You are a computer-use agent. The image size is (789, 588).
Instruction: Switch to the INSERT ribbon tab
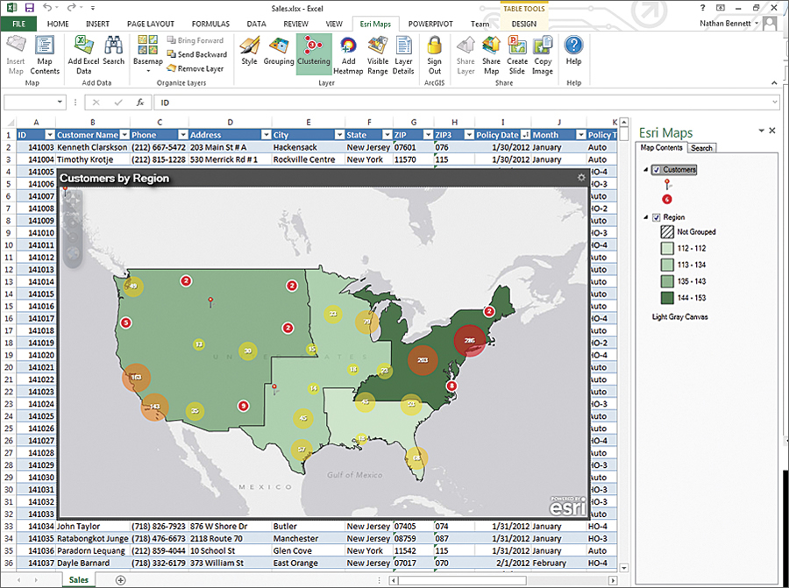(x=97, y=24)
